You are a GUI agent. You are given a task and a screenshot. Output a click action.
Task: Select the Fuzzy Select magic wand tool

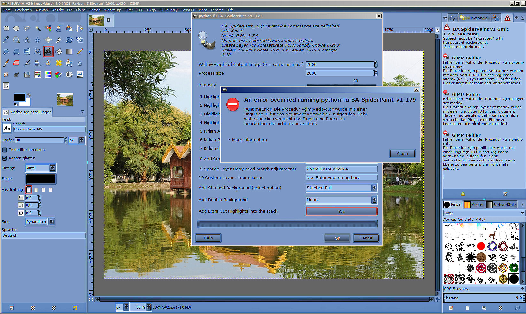coord(38,28)
